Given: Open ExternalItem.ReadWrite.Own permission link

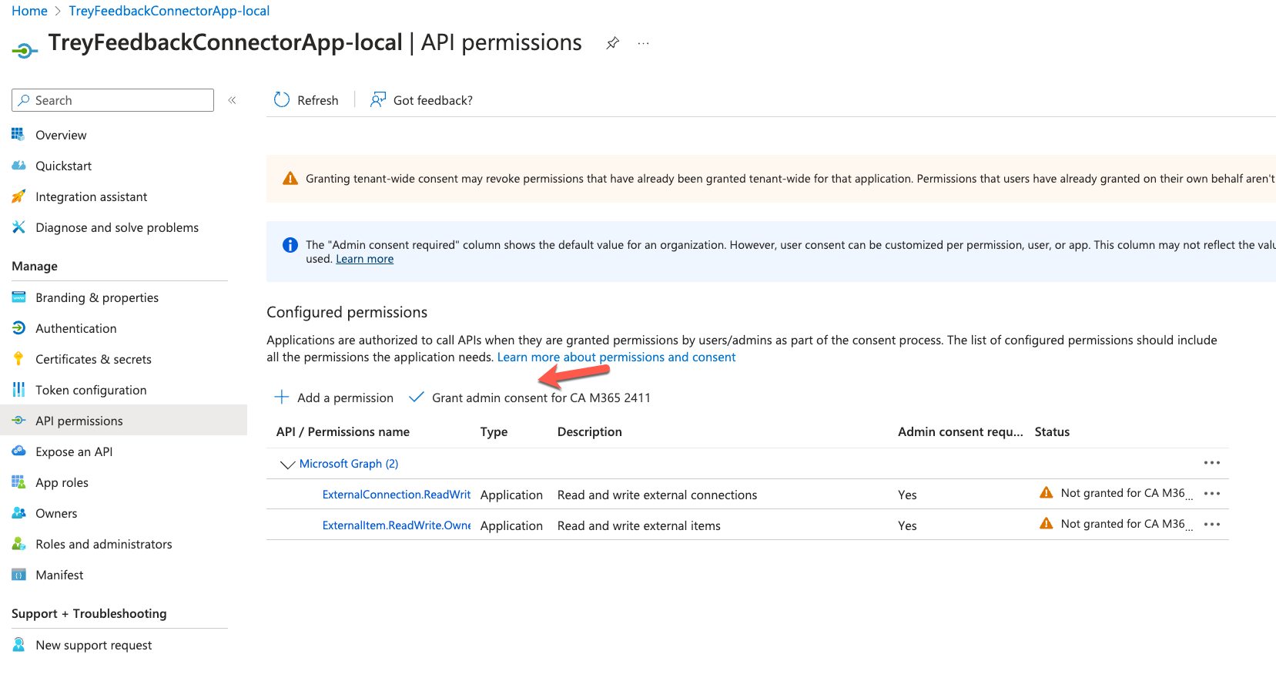Looking at the screenshot, I should pos(397,525).
